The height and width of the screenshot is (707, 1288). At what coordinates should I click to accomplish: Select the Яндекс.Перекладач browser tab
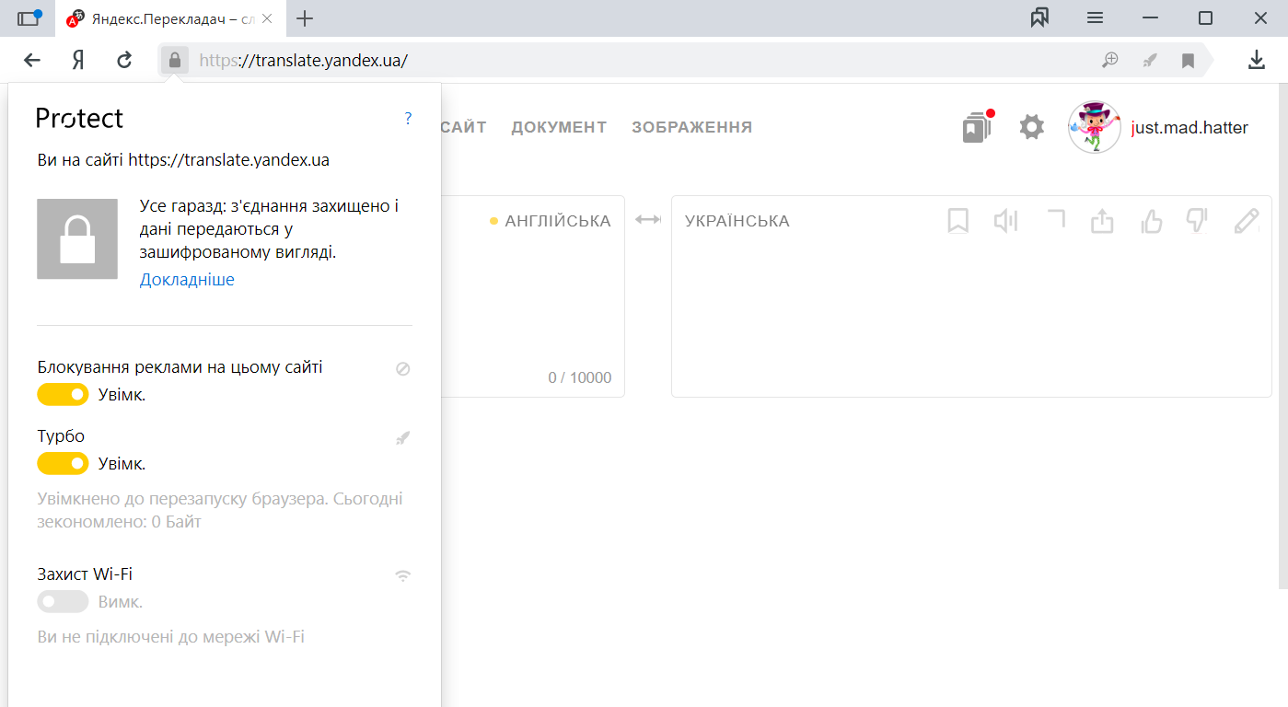(x=170, y=18)
